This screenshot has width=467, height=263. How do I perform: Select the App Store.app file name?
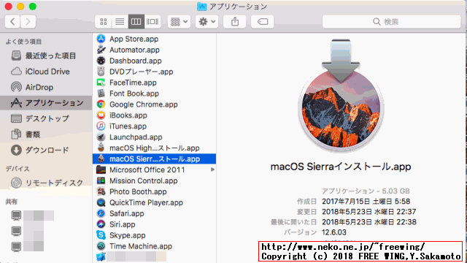tap(134, 39)
